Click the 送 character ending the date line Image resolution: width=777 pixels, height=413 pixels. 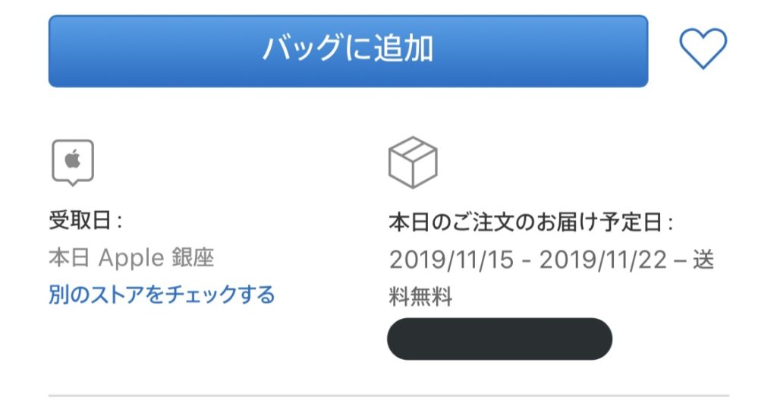click(x=703, y=260)
